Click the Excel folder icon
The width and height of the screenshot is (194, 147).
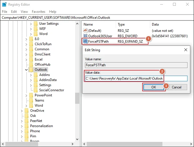(31, 59)
